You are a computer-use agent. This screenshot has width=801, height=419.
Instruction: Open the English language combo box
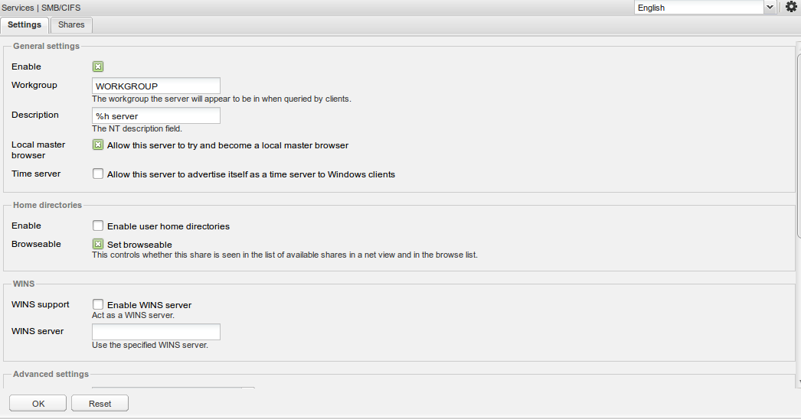coord(705,7)
